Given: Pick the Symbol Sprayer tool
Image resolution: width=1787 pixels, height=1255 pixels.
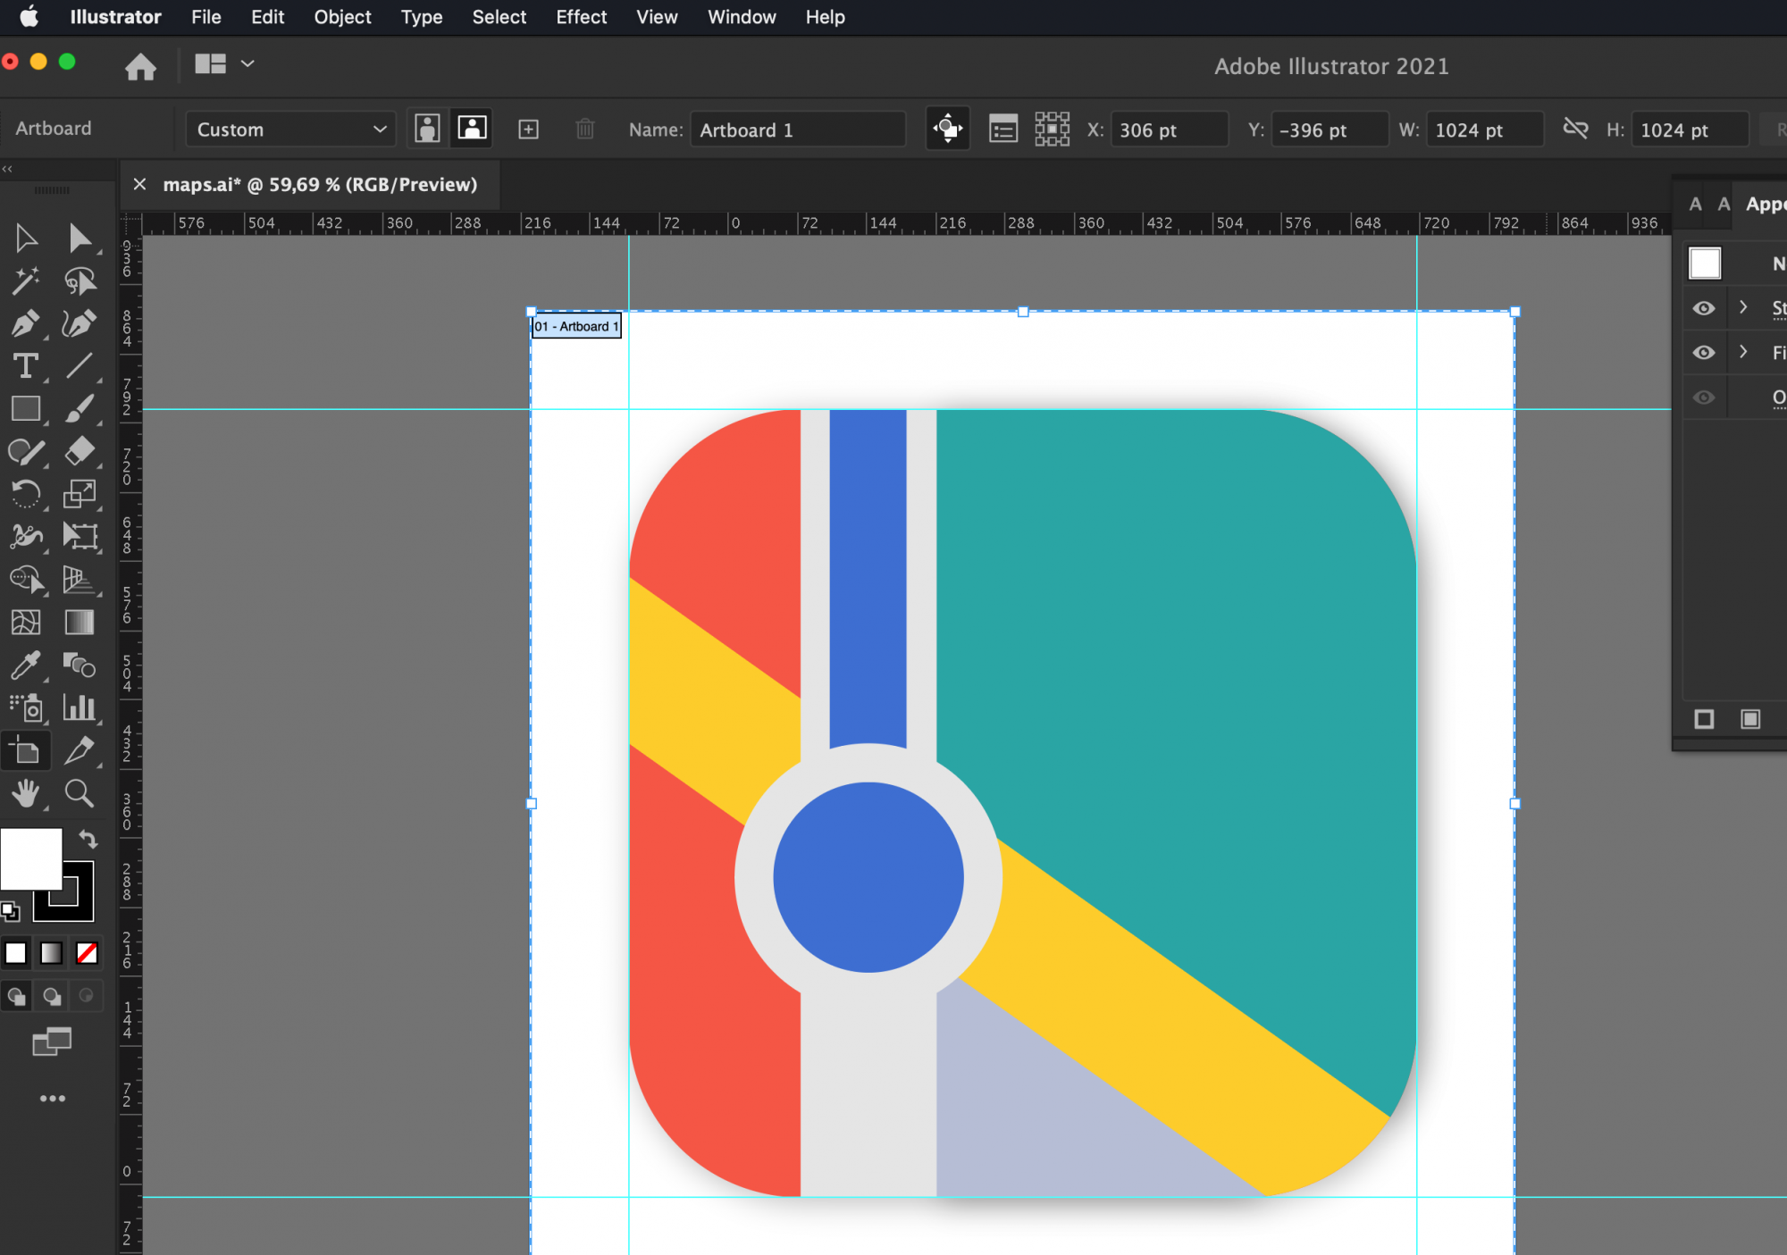Looking at the screenshot, I should [x=26, y=708].
